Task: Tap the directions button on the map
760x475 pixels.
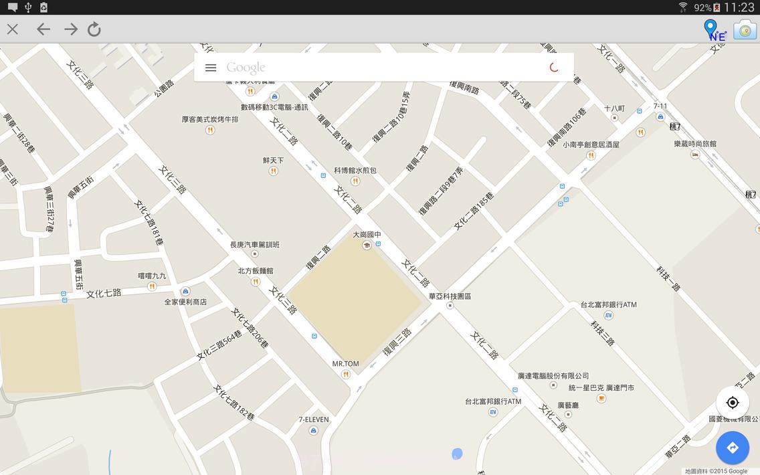Action: click(x=733, y=448)
